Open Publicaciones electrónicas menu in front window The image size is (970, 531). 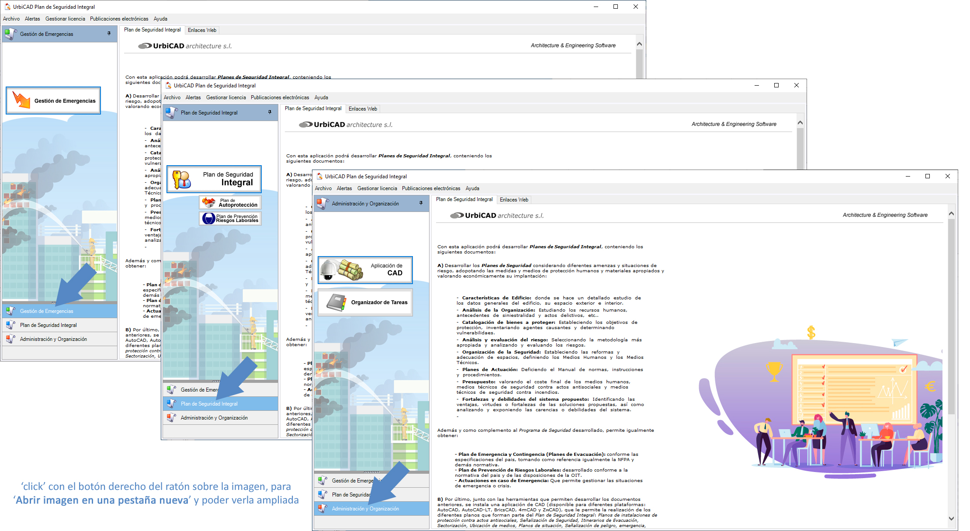[431, 188]
